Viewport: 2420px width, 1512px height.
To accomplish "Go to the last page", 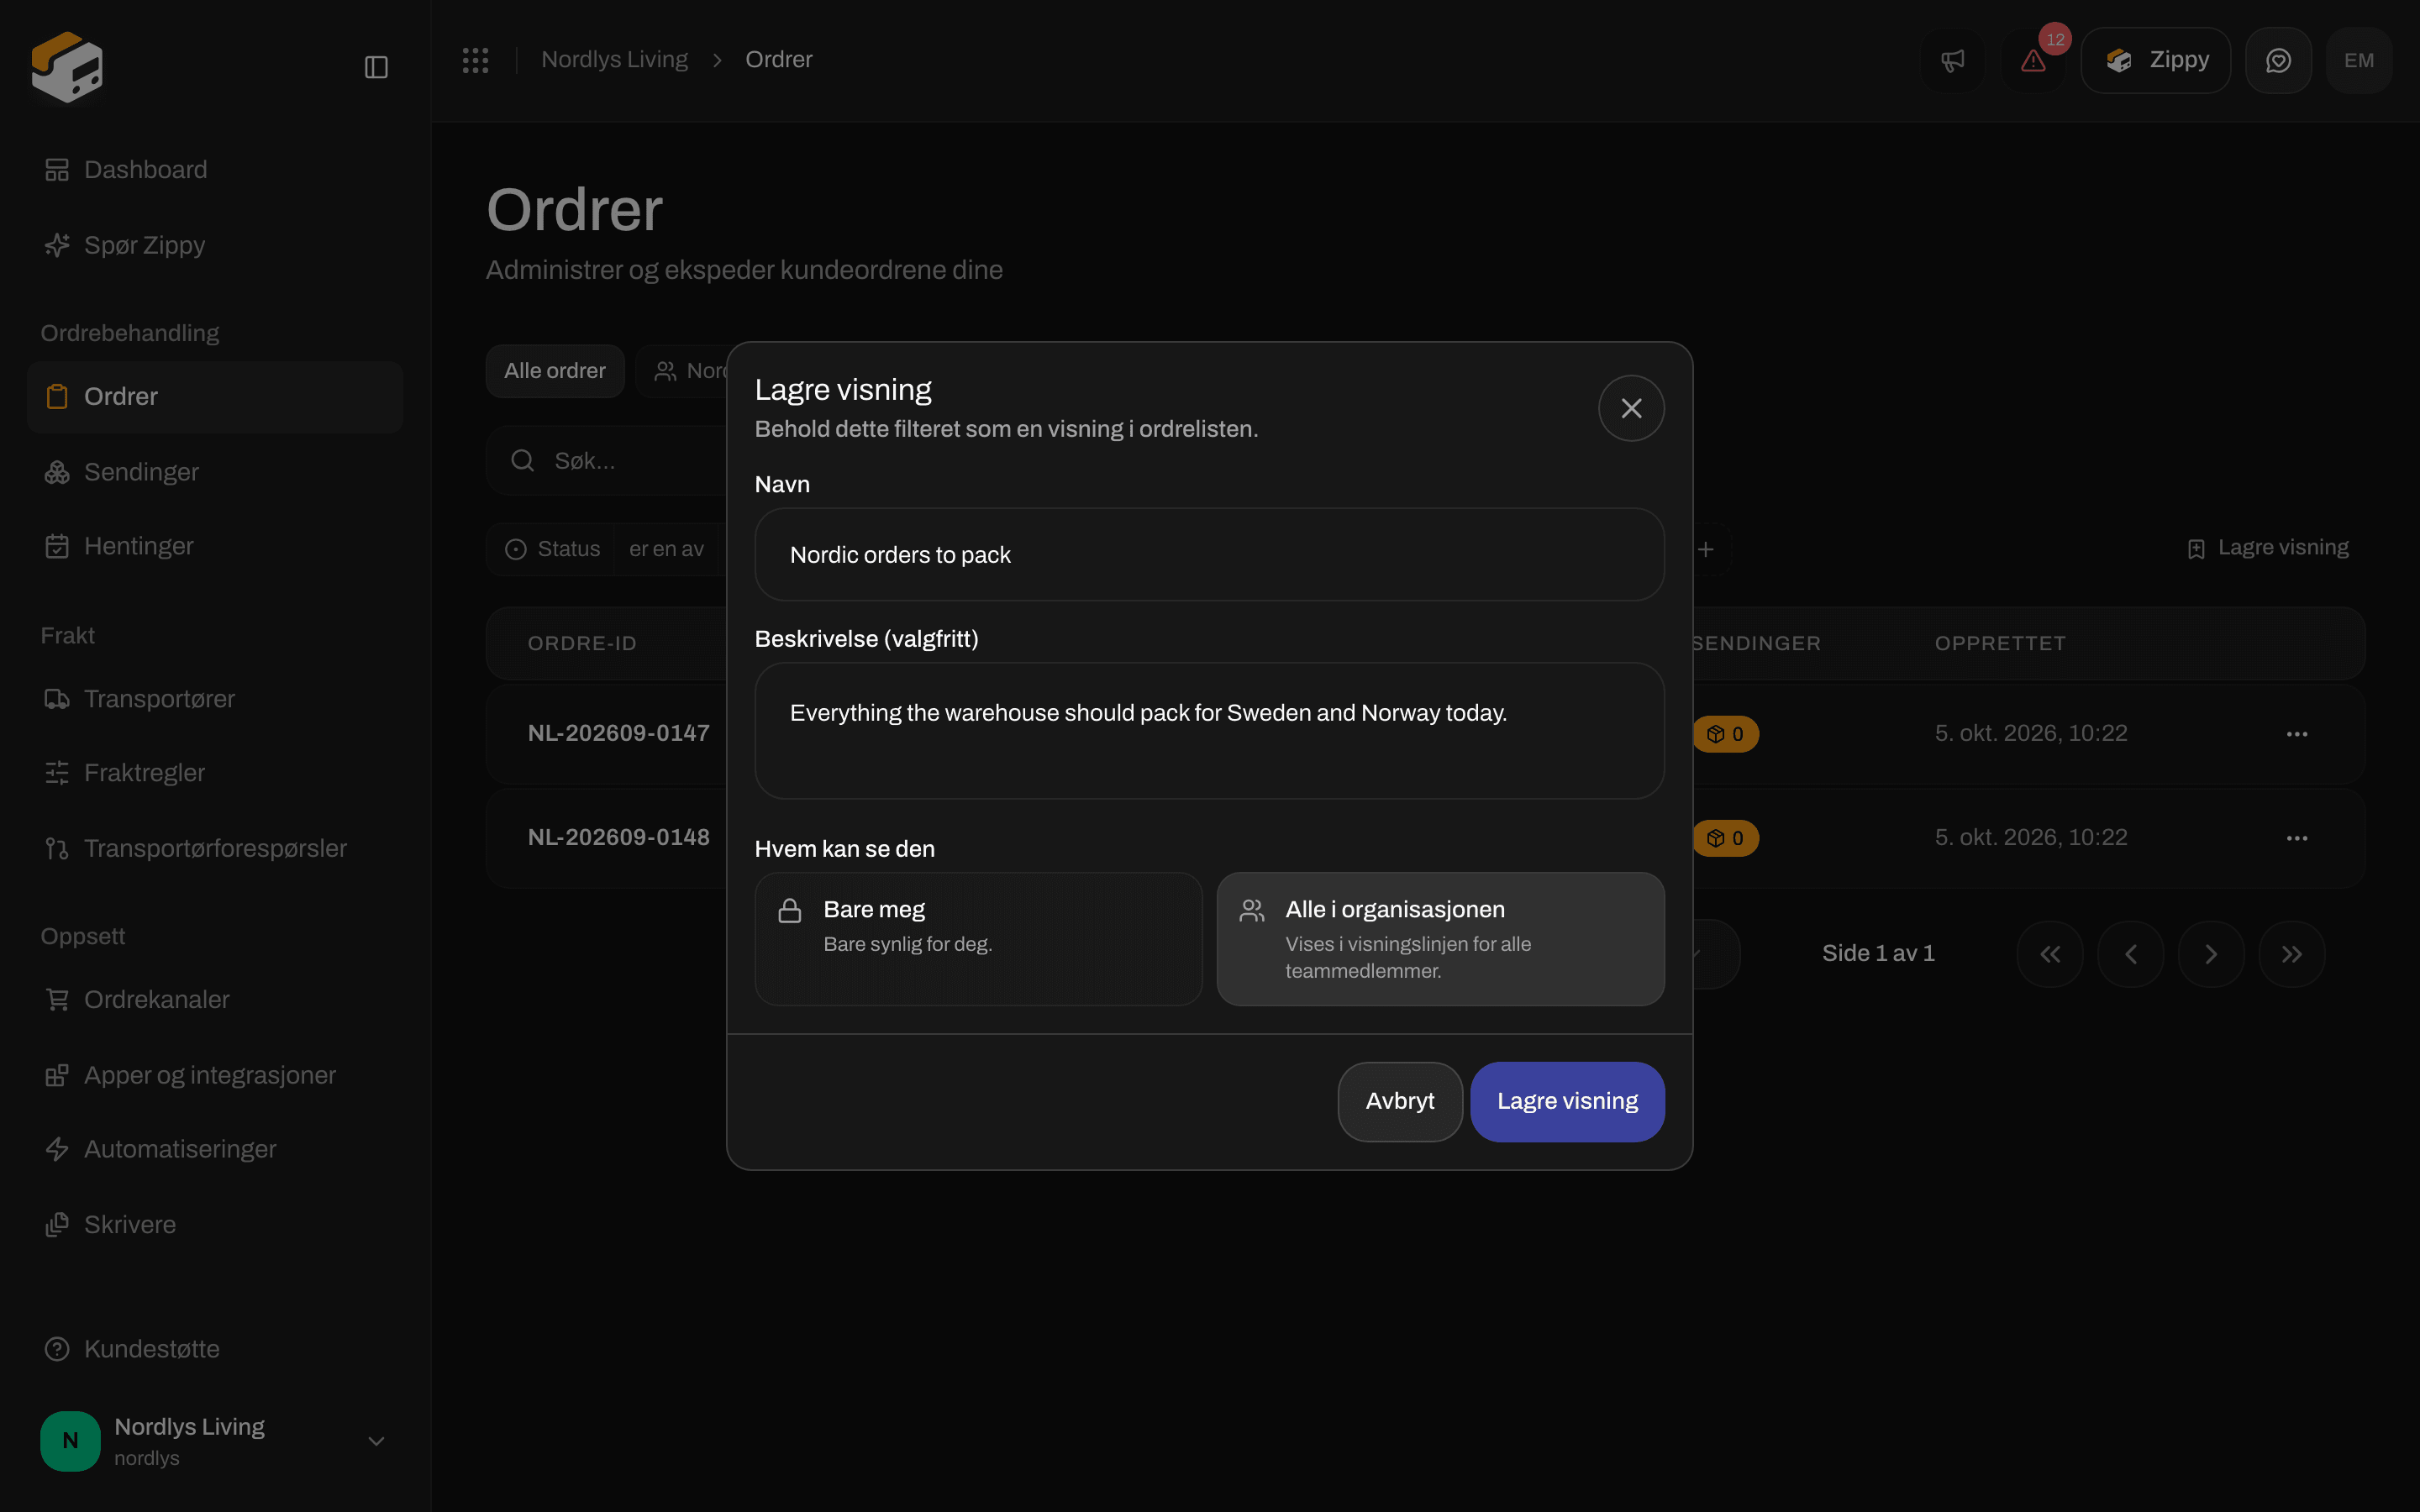I will click(x=2292, y=954).
